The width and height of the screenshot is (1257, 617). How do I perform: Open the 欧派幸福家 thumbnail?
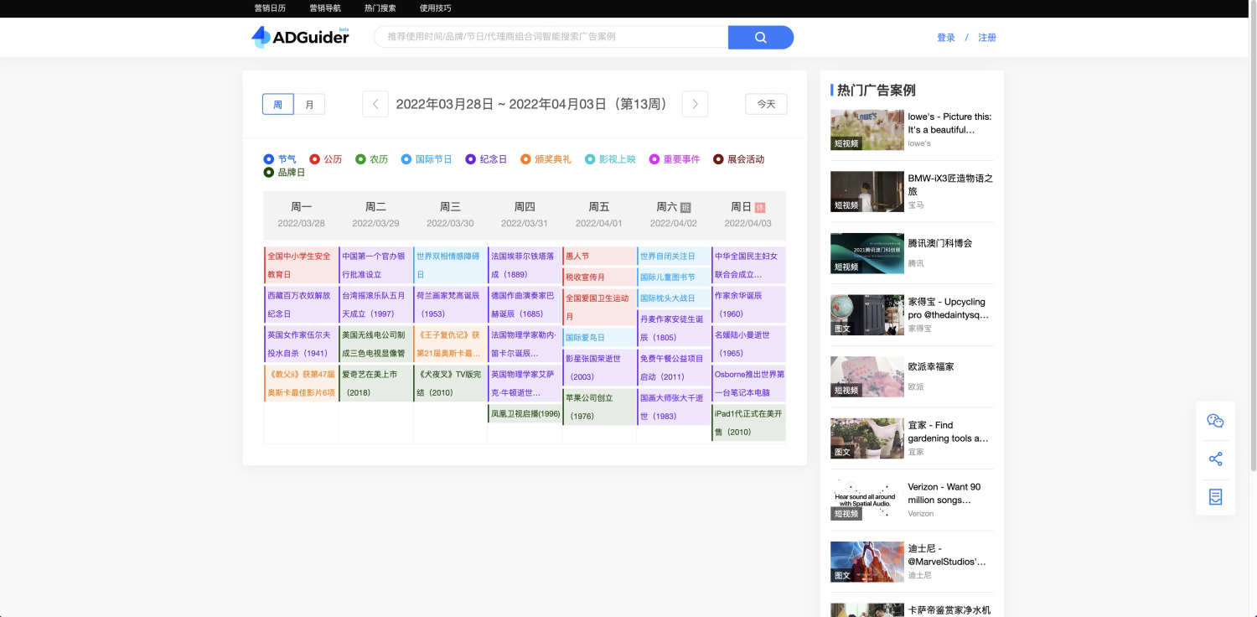click(x=866, y=376)
